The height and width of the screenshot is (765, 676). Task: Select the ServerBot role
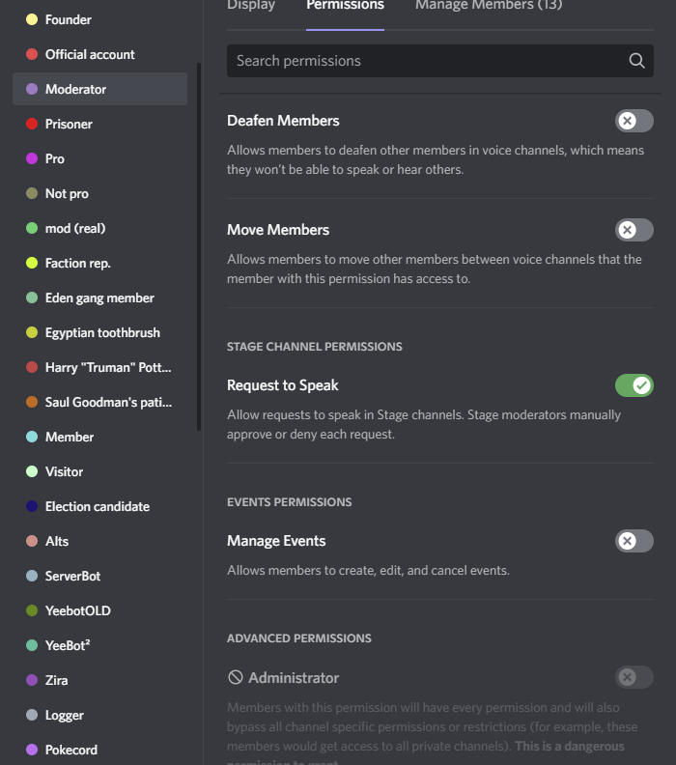pos(72,576)
